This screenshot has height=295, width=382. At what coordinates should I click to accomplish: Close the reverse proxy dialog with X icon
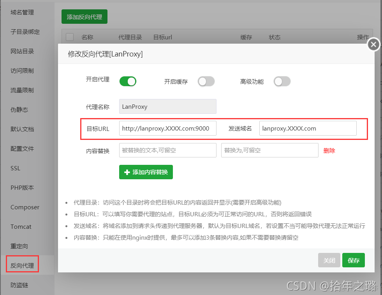pyautogui.click(x=373, y=44)
